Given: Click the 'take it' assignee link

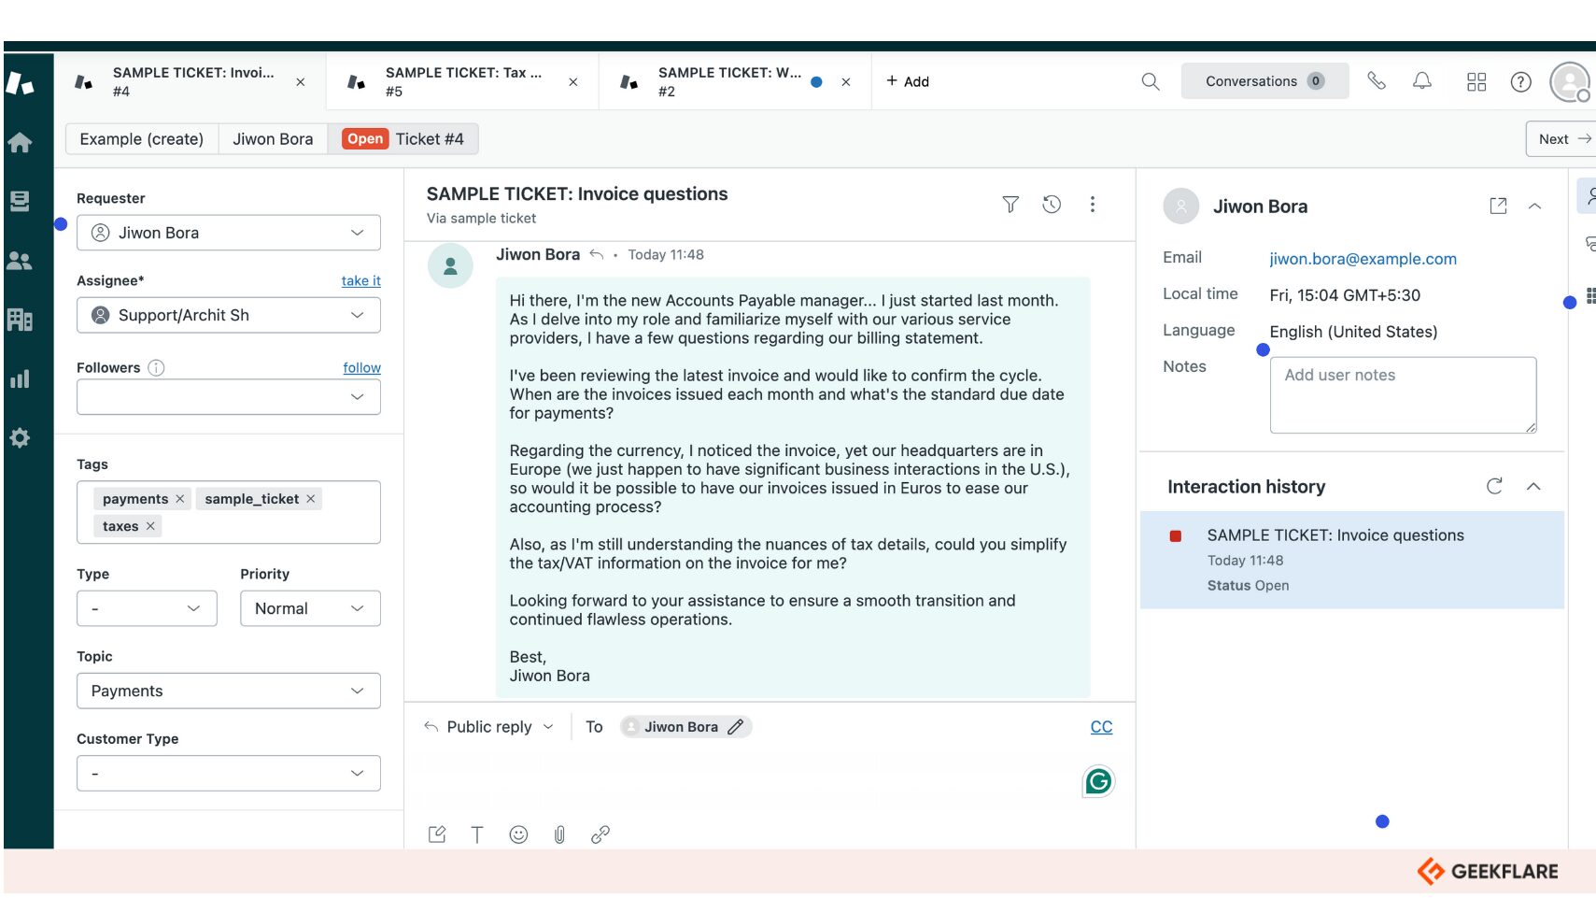Looking at the screenshot, I should click(x=360, y=280).
